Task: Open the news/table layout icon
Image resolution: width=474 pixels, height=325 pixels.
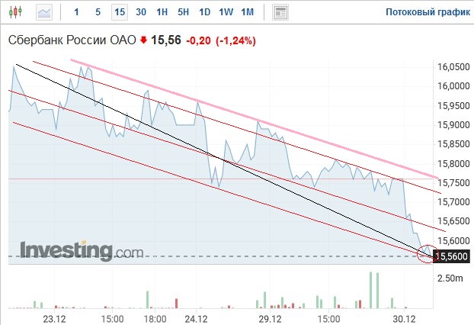Action: [x=280, y=12]
